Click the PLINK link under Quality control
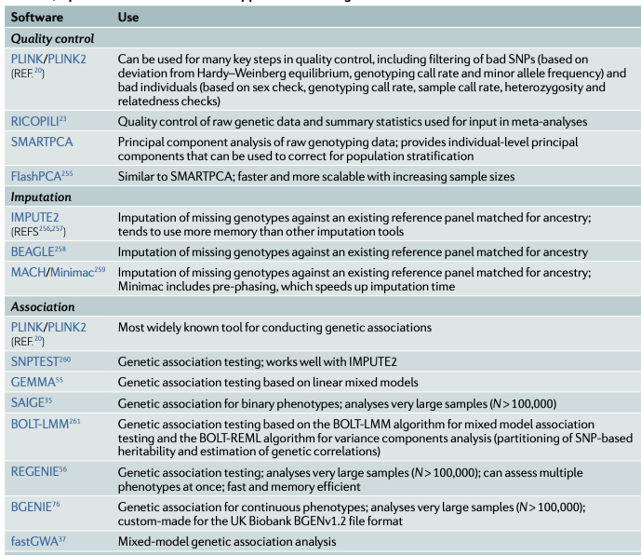This screenshot has width=641, height=555. click(28, 59)
